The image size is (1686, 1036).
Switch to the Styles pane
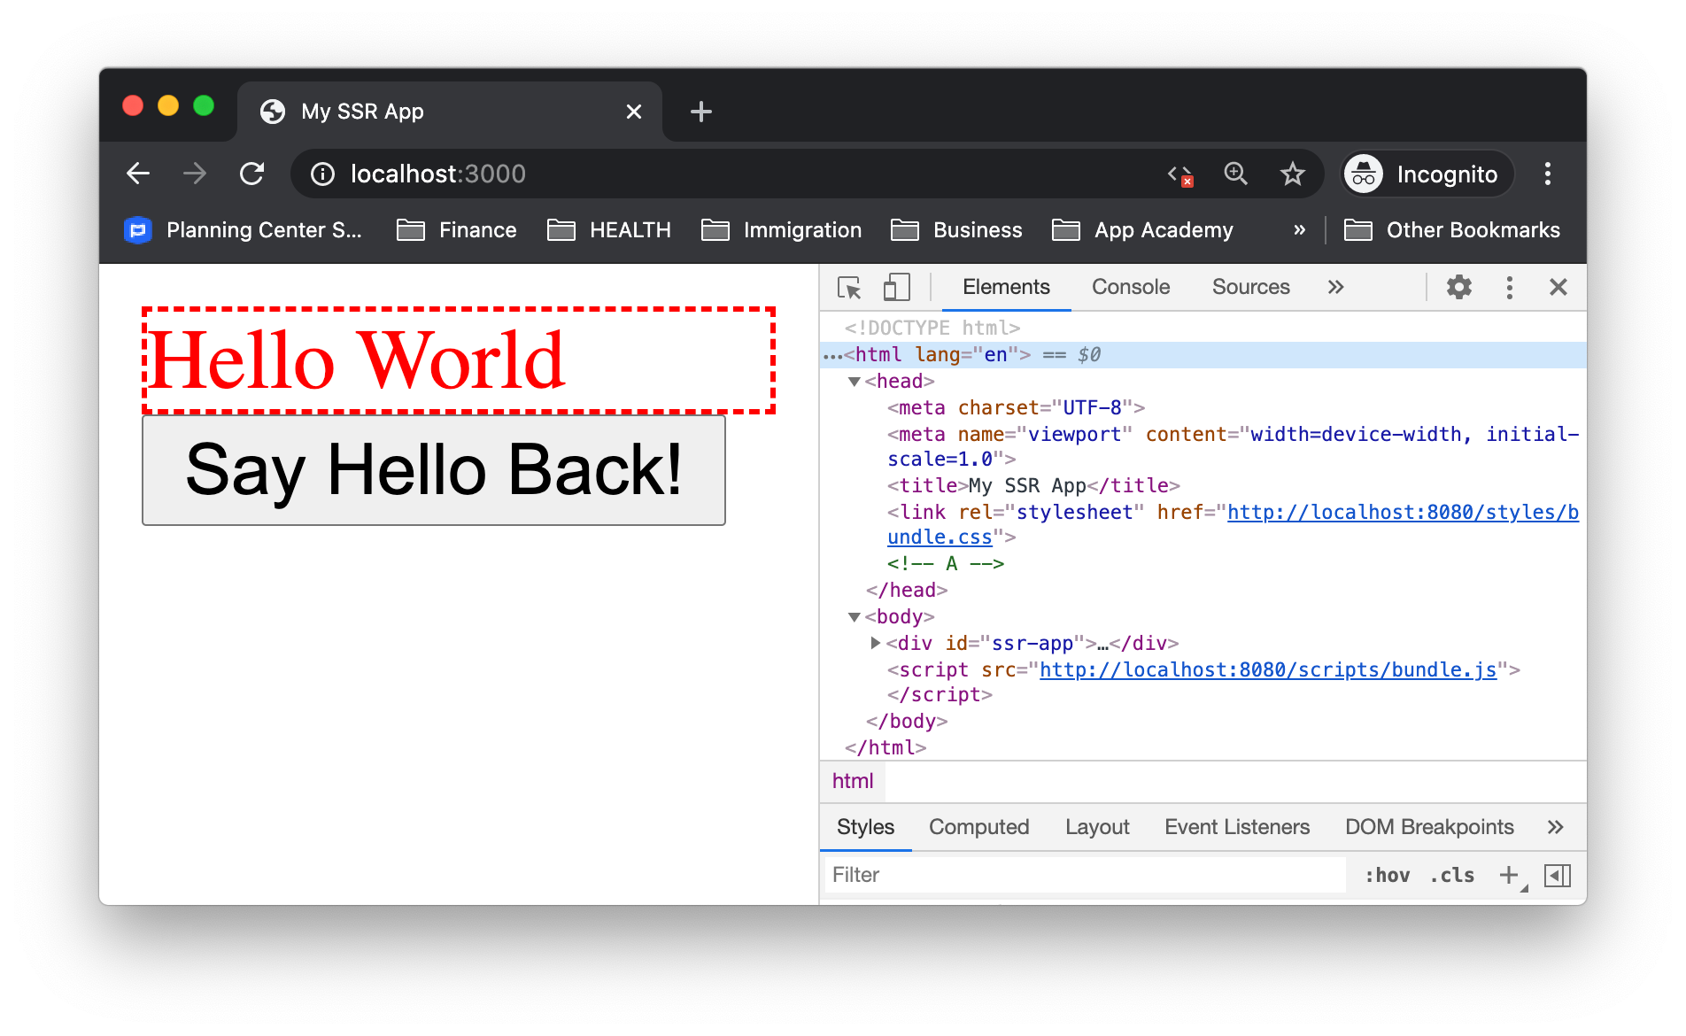(865, 827)
